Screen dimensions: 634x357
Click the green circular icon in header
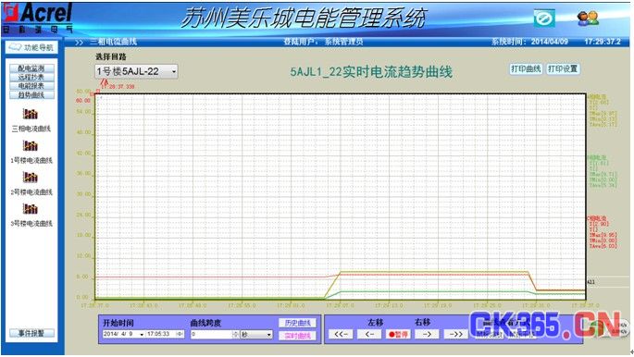tap(544, 18)
